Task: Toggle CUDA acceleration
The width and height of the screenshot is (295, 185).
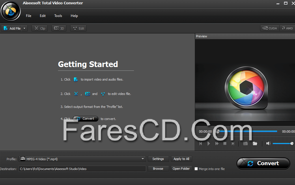Action: (x=270, y=28)
